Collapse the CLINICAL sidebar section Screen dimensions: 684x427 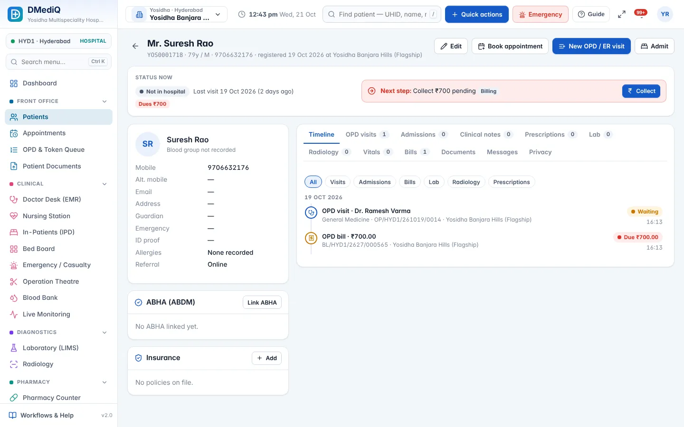click(104, 184)
